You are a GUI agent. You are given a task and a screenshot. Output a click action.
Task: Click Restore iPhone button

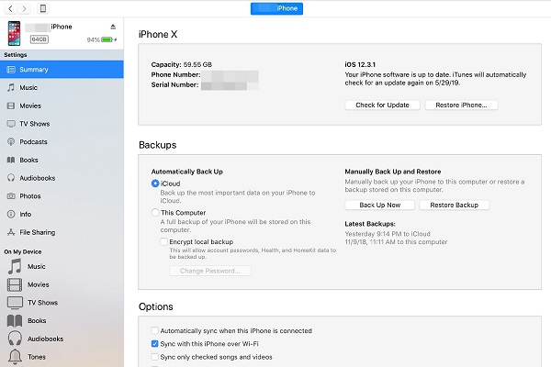point(461,105)
